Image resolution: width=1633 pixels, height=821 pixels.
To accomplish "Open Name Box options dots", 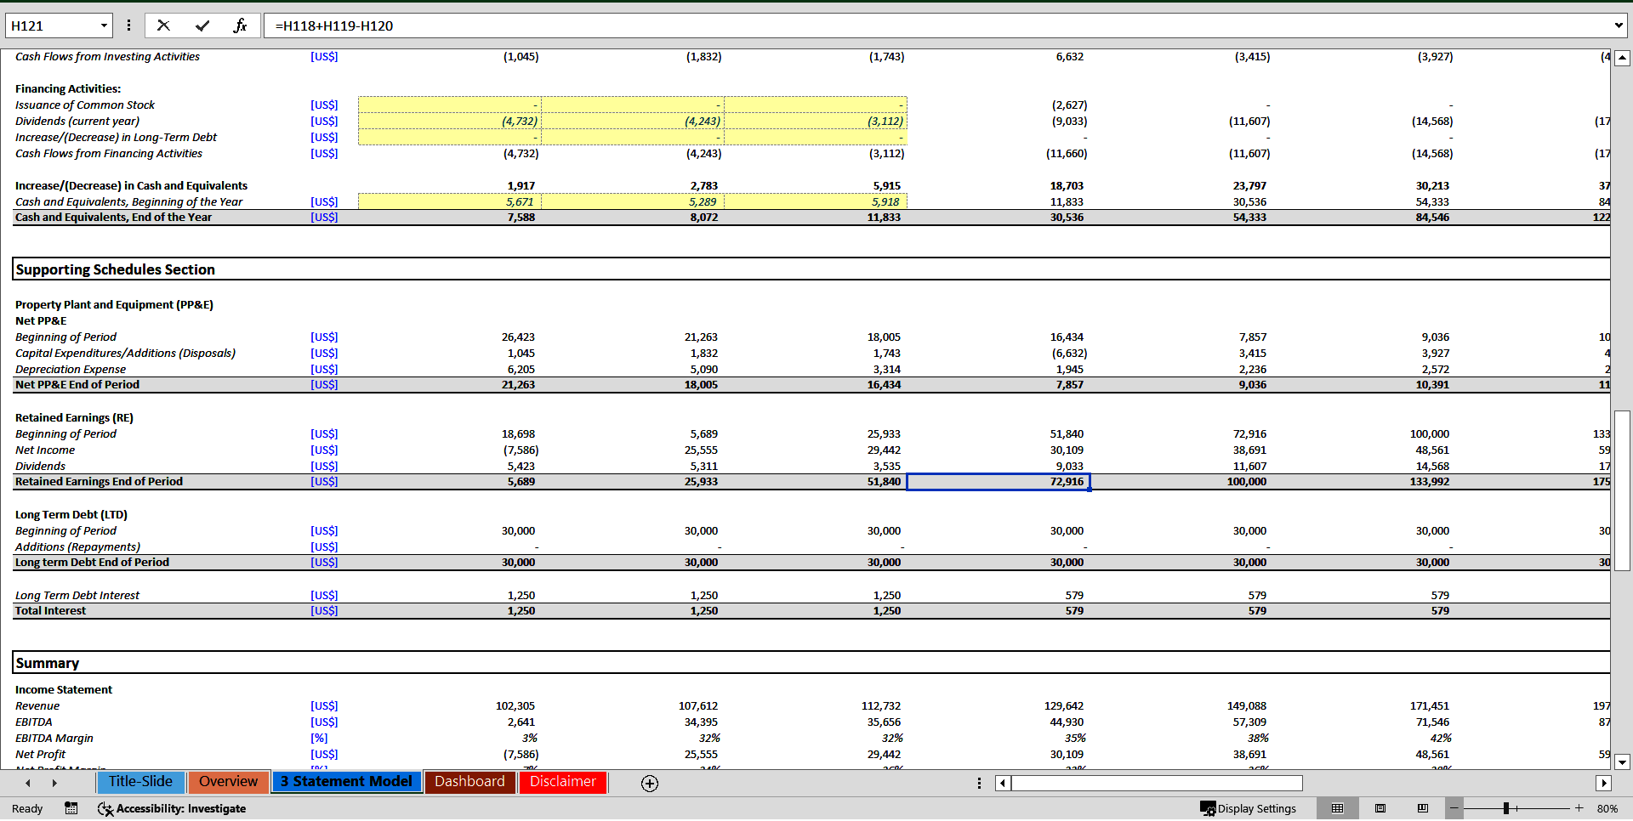I will [x=128, y=25].
